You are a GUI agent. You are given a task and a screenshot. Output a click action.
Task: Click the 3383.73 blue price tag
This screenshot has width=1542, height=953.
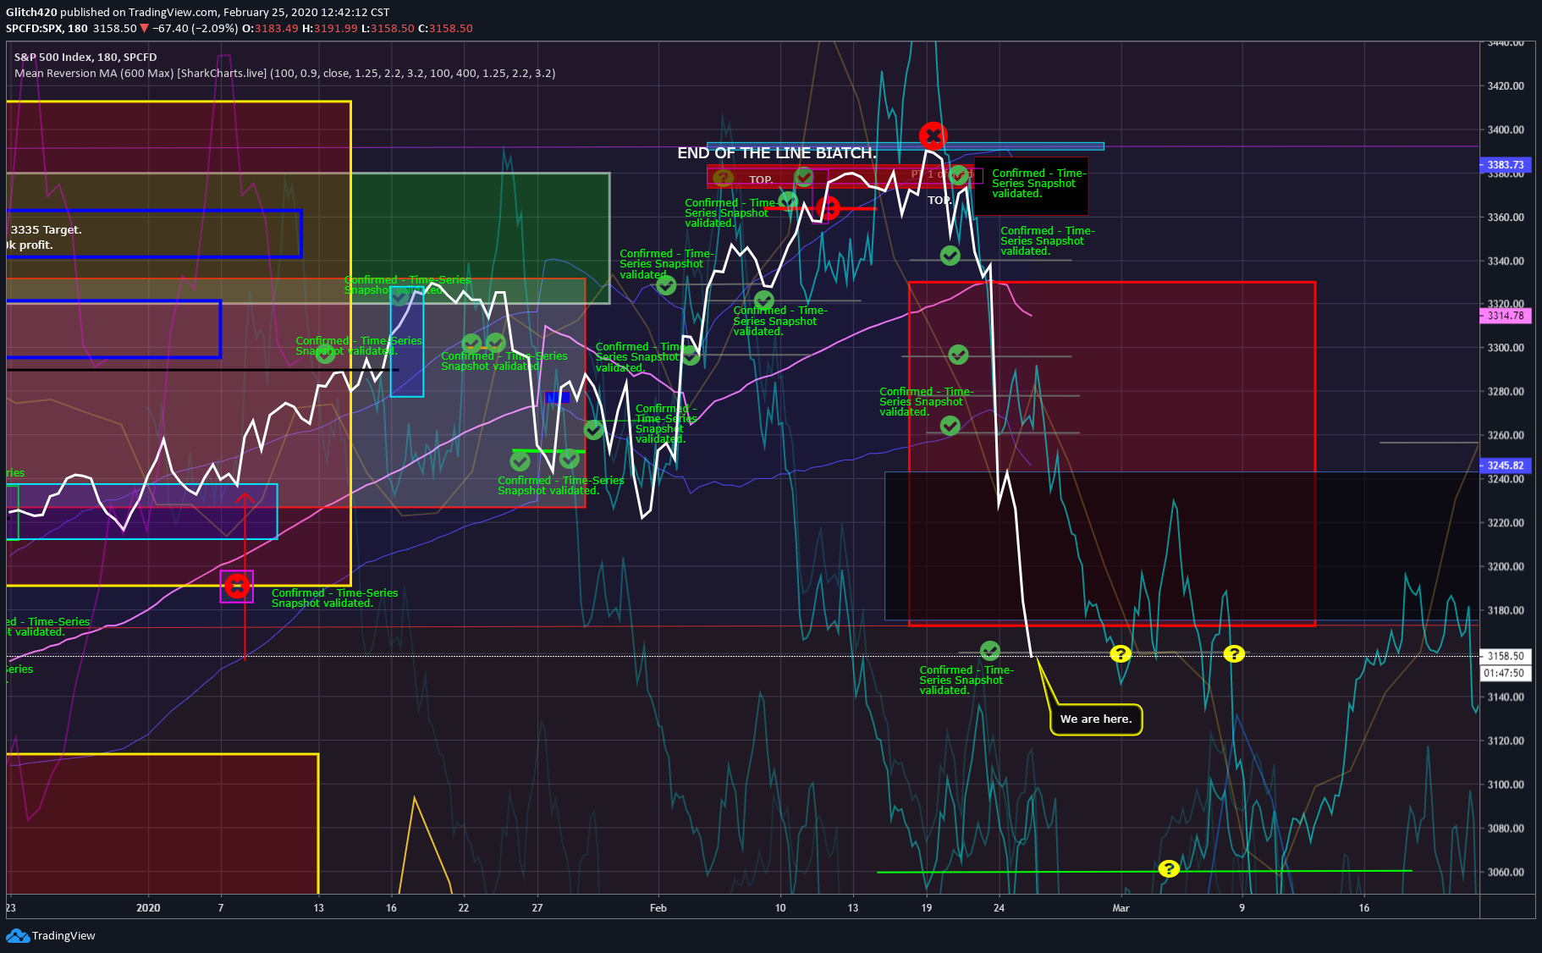1506,165
